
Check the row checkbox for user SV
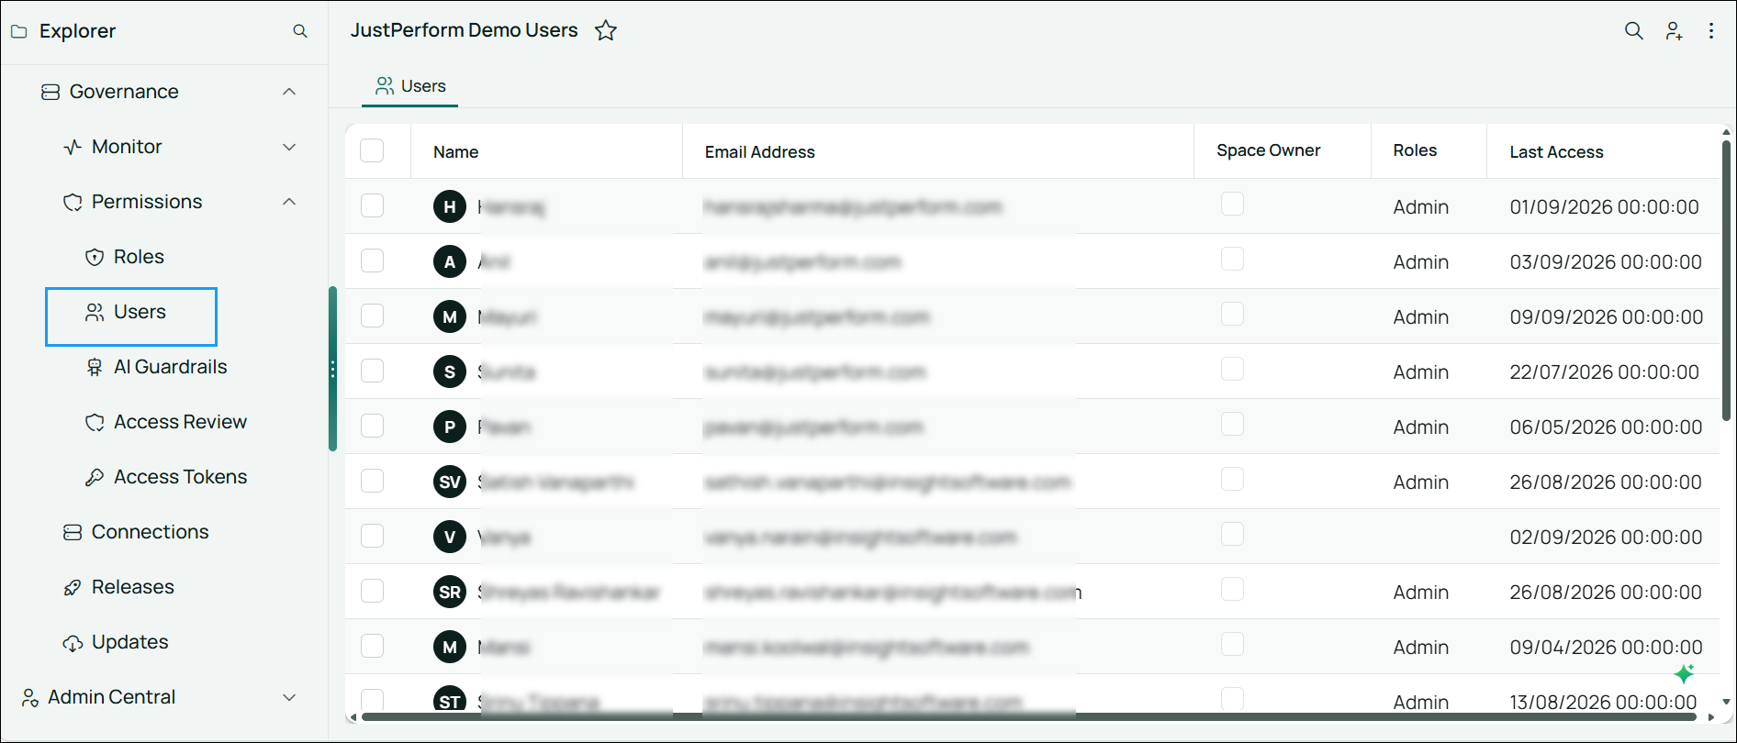[x=372, y=481]
